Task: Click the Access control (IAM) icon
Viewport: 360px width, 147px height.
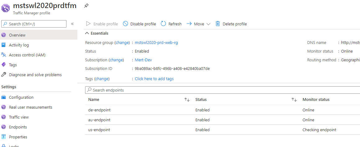Action: (x=3, y=55)
